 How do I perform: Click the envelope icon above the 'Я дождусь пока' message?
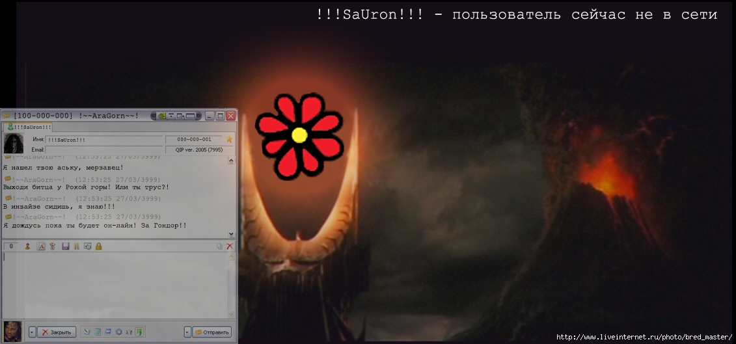tap(8, 217)
